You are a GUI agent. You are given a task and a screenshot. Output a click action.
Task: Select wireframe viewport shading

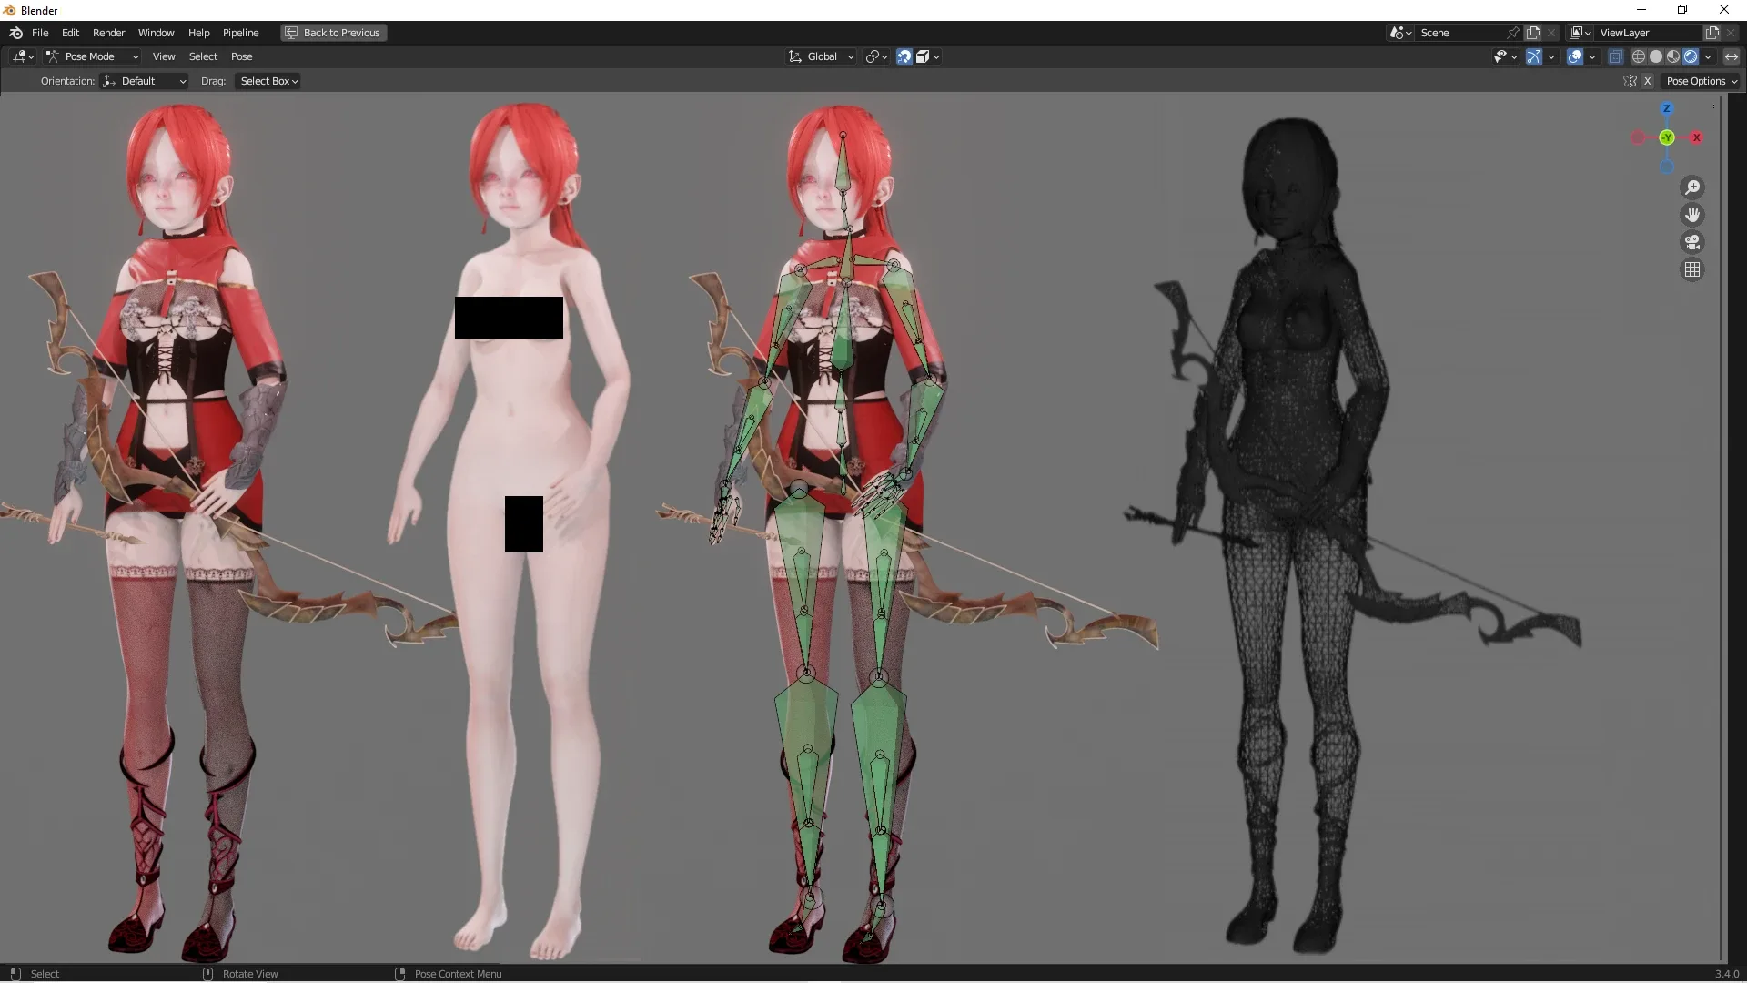tap(1639, 56)
